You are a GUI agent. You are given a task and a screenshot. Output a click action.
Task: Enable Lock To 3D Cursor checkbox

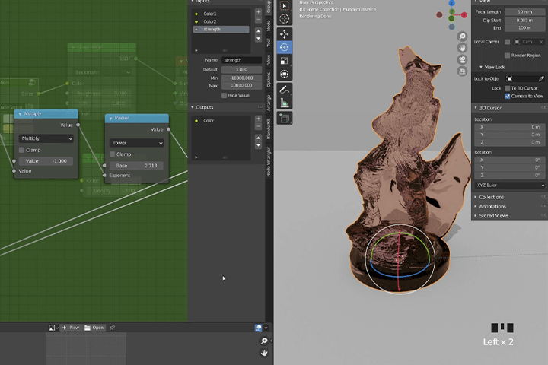click(508, 88)
